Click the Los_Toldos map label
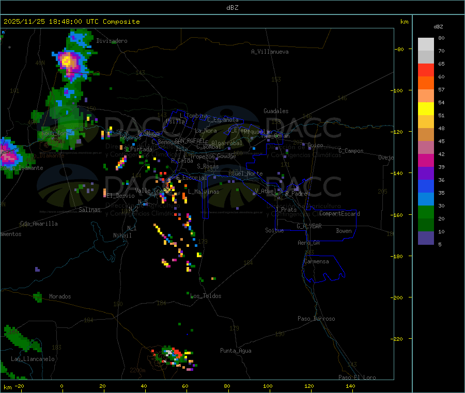Screen dimensions: 465x393 [206, 296]
